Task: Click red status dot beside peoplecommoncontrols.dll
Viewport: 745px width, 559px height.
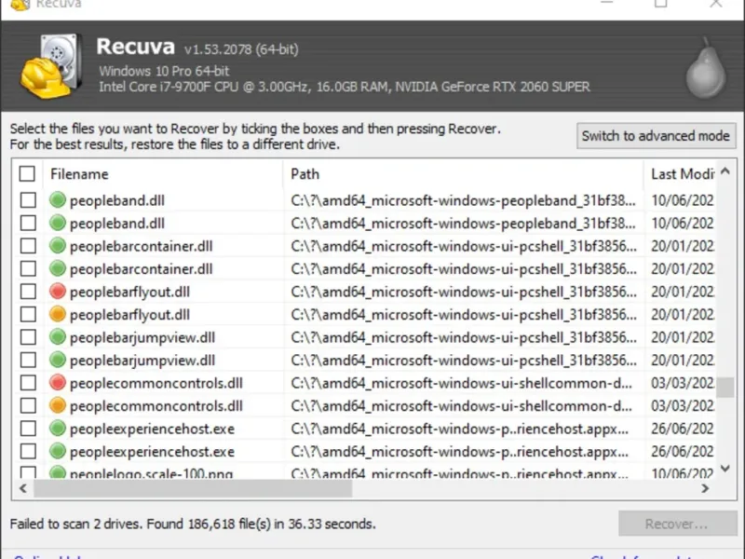Action: coord(57,383)
